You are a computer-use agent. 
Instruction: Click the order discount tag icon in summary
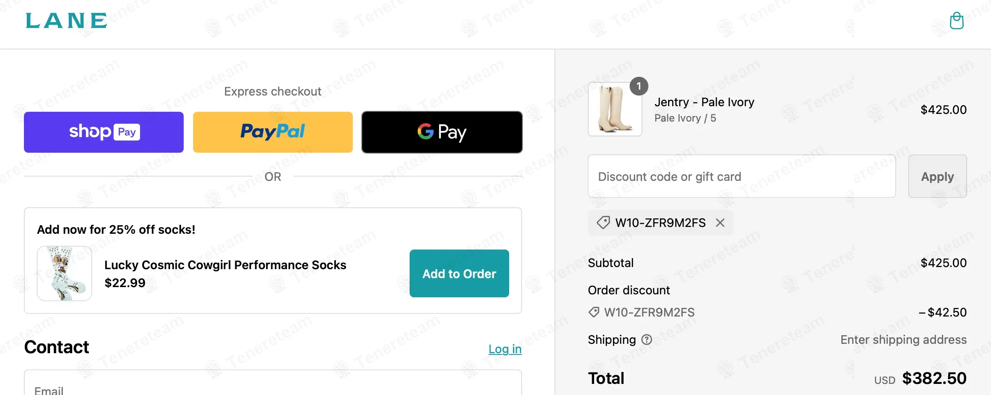(x=594, y=312)
